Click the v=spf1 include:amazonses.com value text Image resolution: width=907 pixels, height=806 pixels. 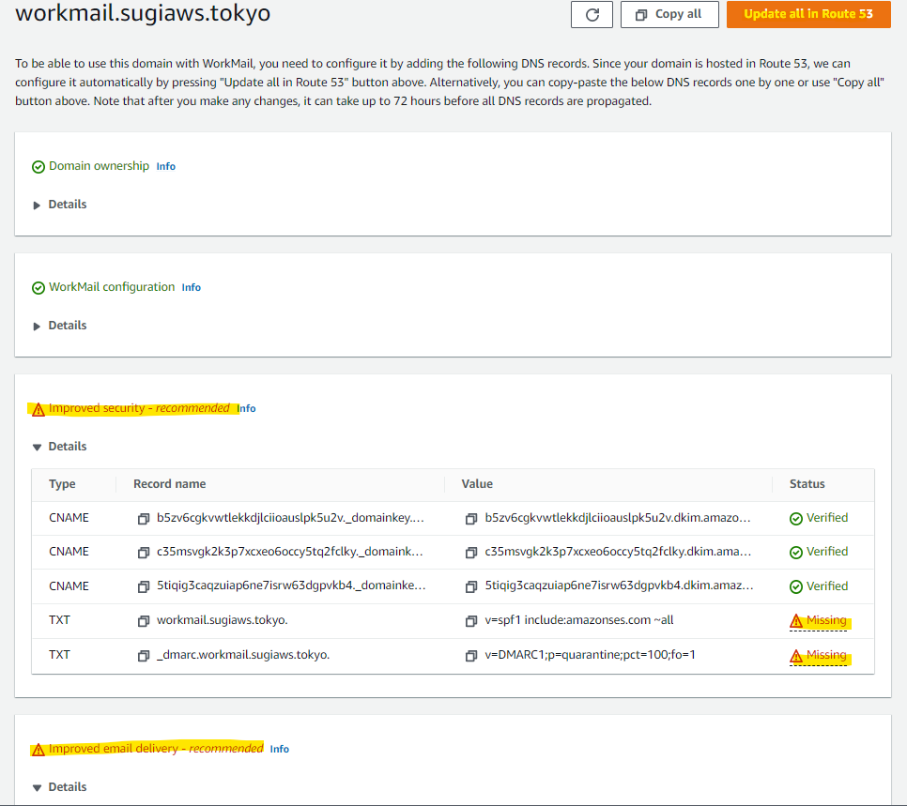[x=579, y=620]
